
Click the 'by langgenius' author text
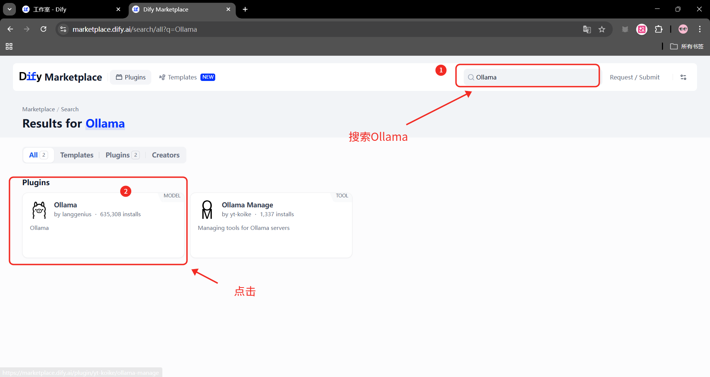click(72, 214)
